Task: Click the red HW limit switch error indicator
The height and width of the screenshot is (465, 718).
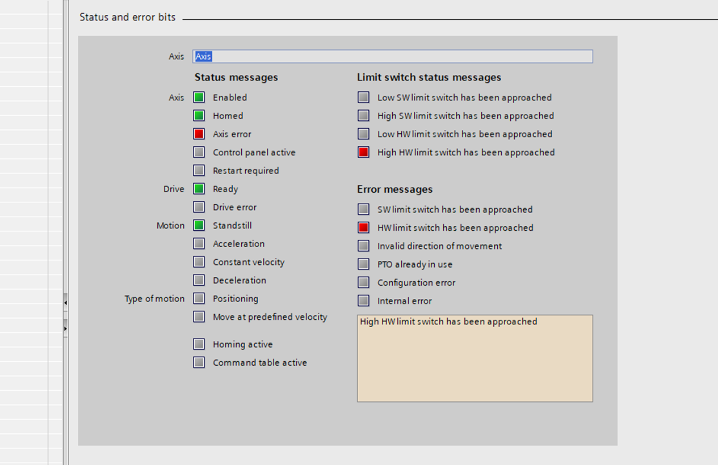Action: coord(363,227)
